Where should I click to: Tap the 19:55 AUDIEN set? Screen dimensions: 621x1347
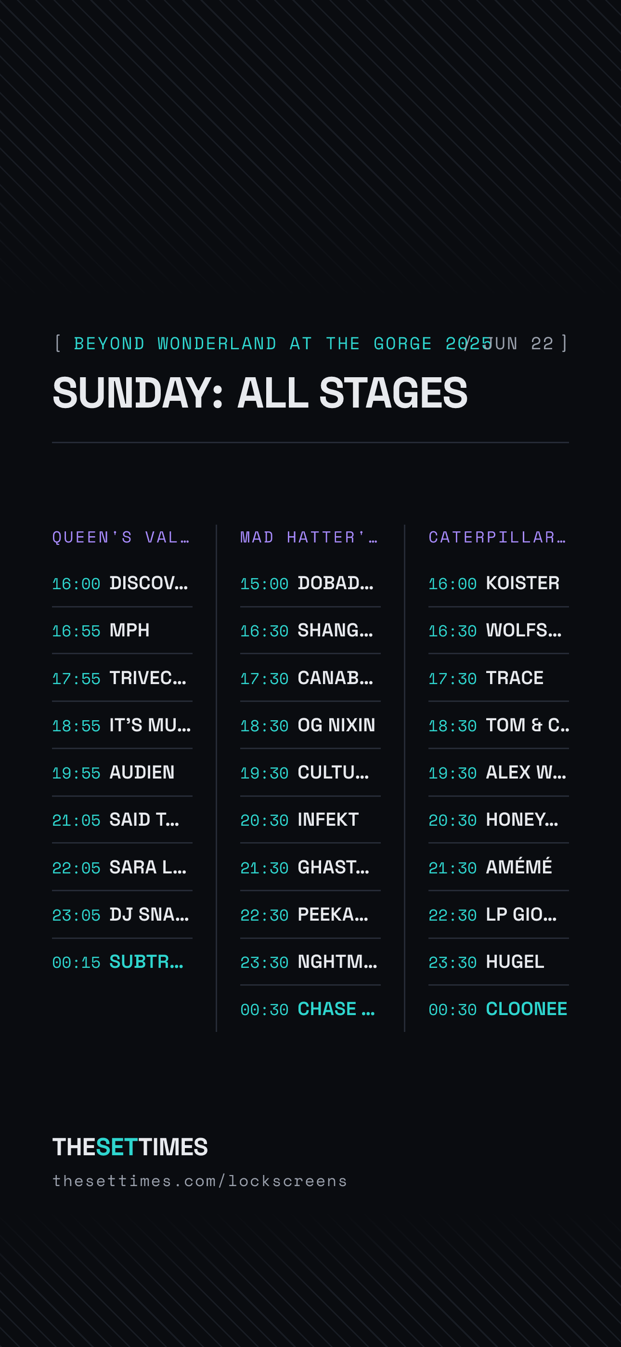[122, 773]
